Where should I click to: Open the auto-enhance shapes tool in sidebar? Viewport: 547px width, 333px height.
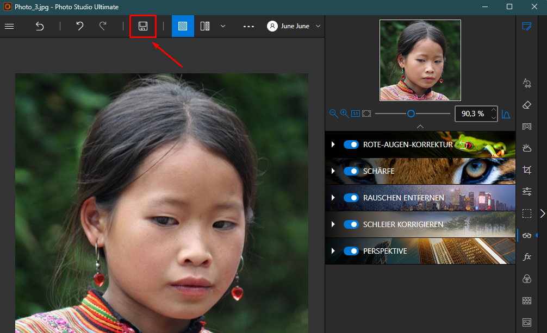pos(527,83)
